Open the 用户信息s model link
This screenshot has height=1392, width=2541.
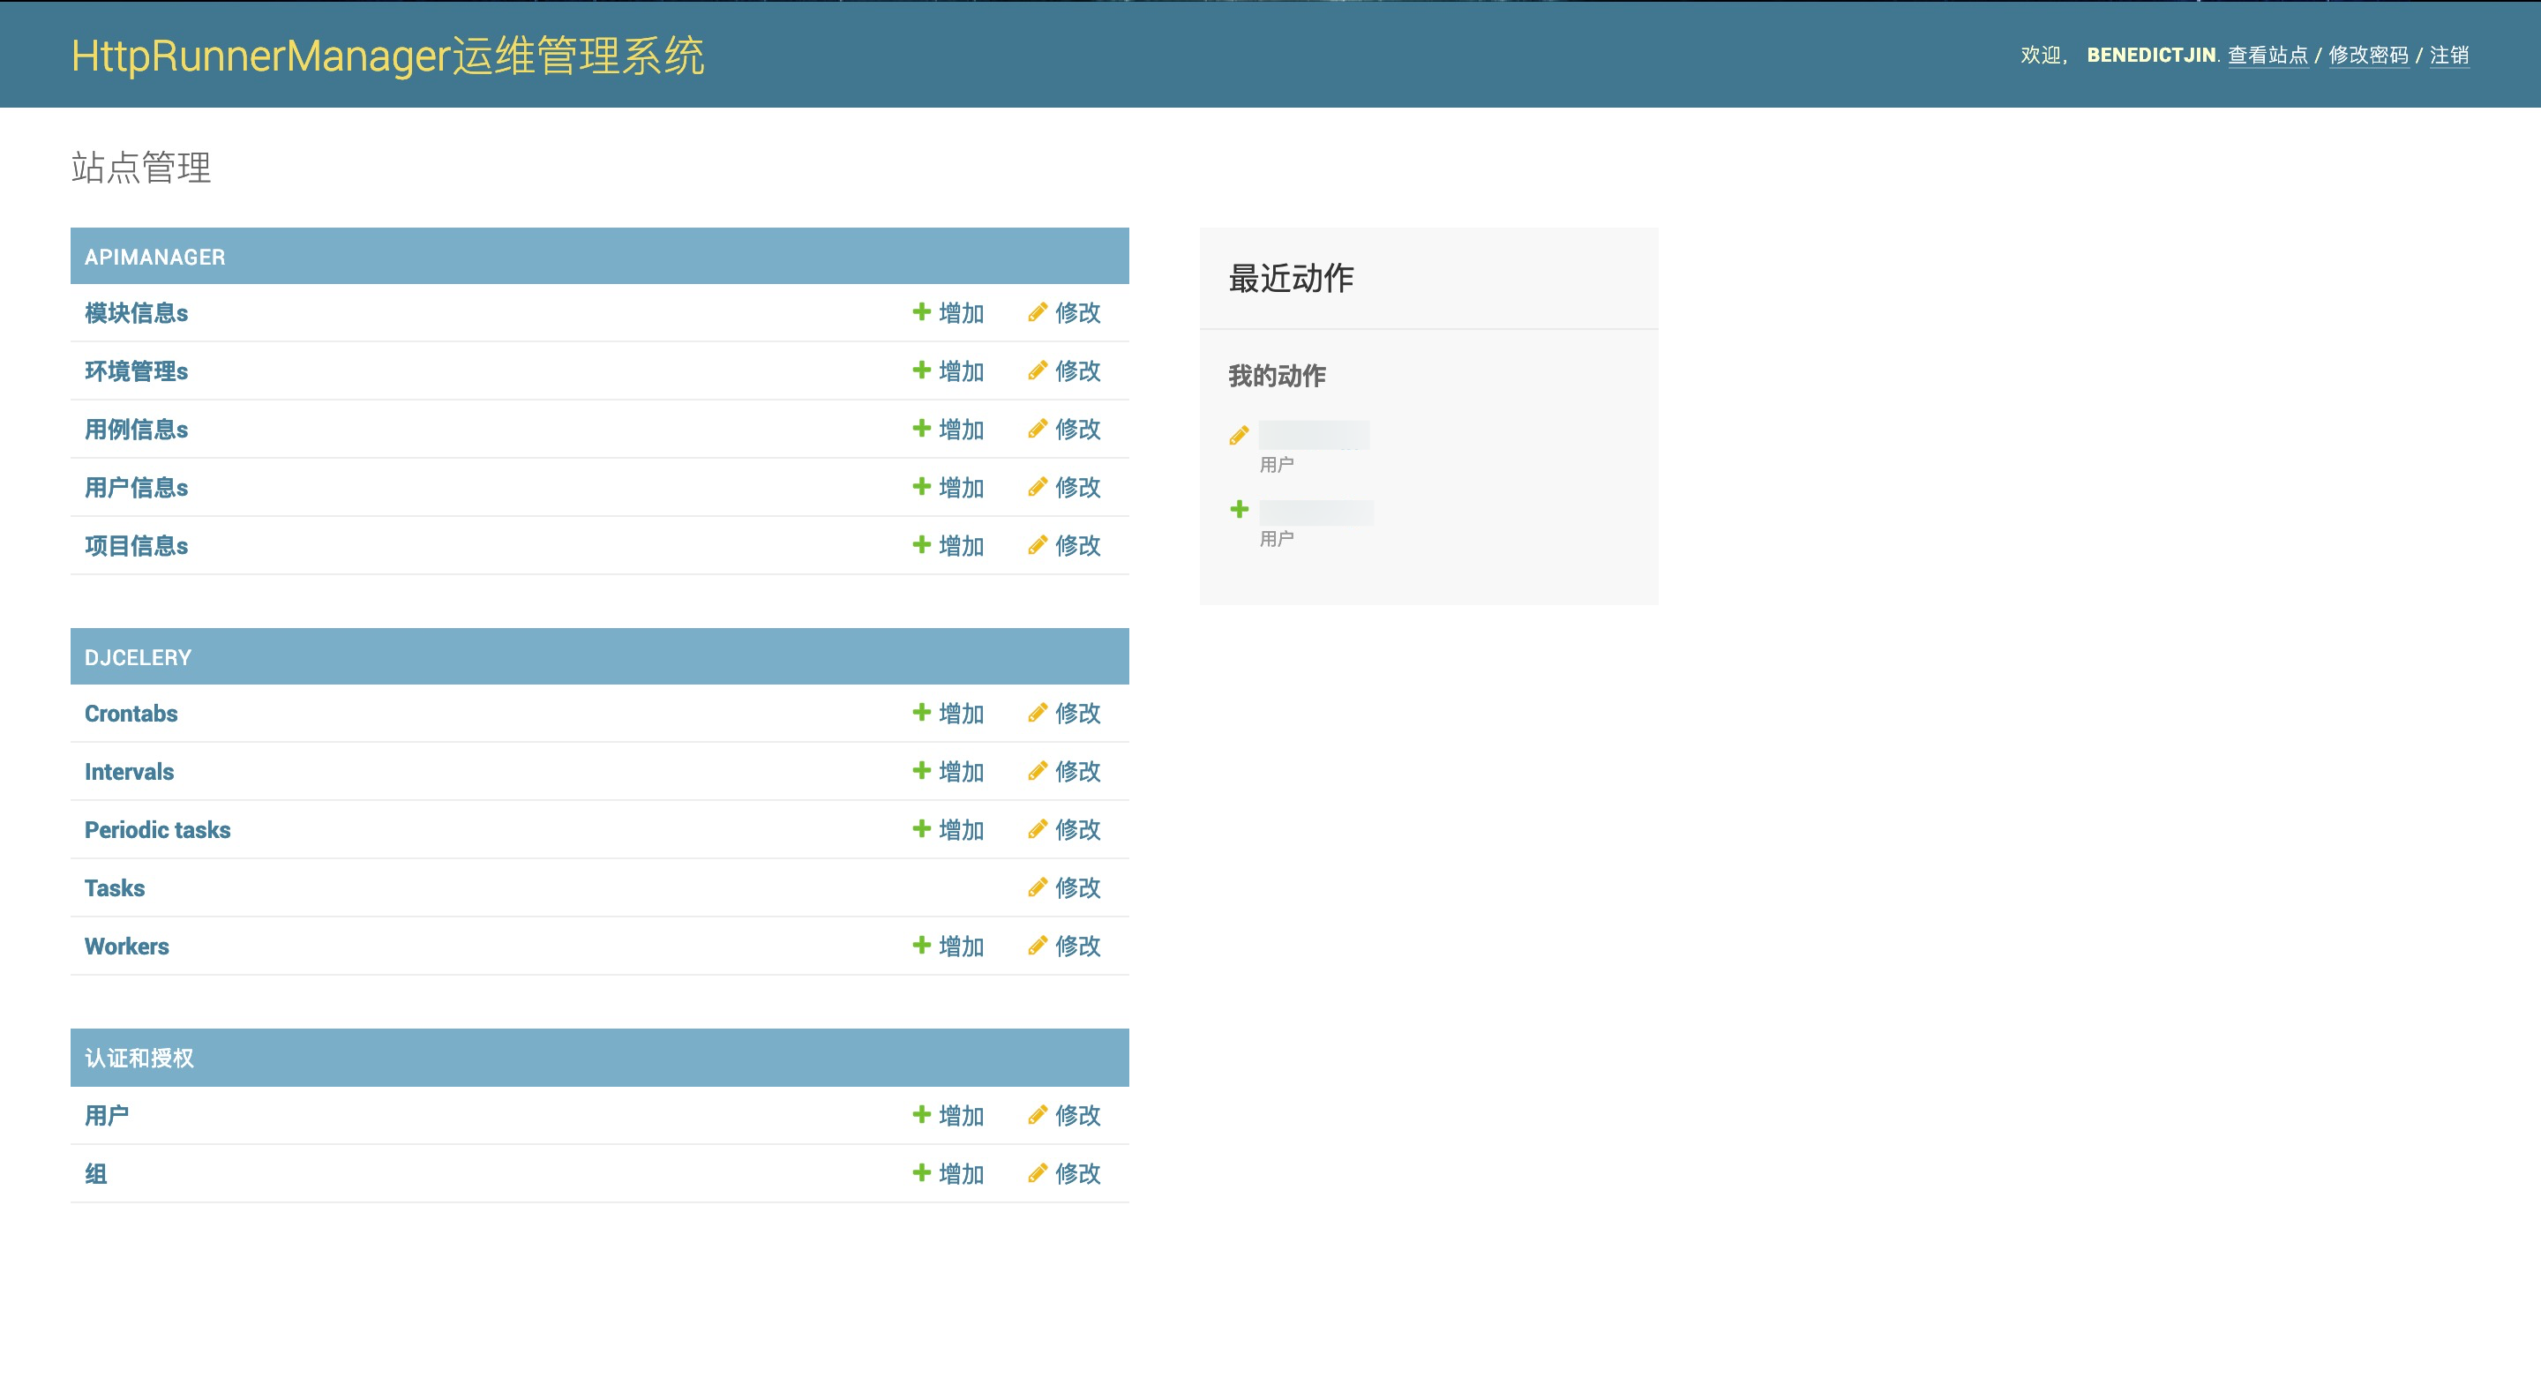pos(136,487)
